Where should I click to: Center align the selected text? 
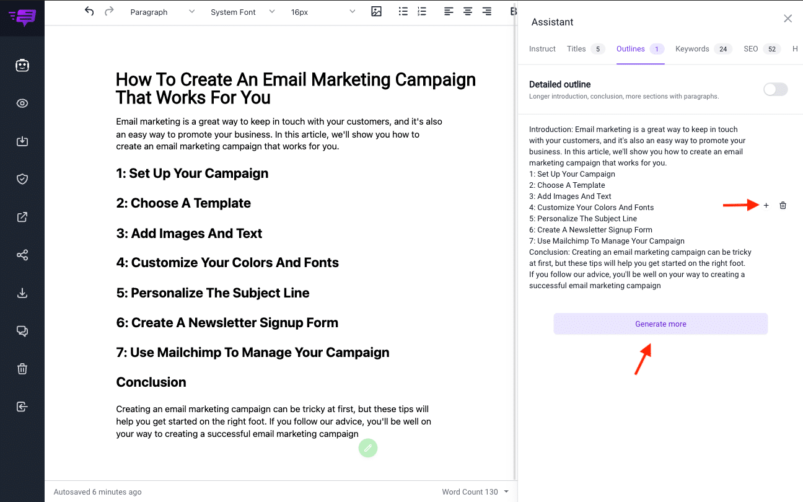coord(467,11)
